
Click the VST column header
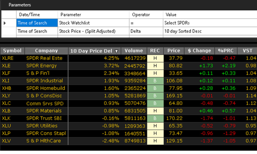click(x=247, y=51)
